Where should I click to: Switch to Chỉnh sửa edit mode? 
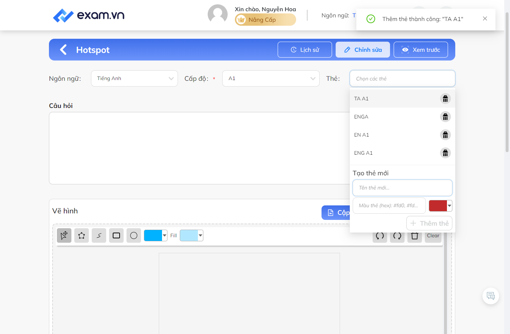coord(363,50)
